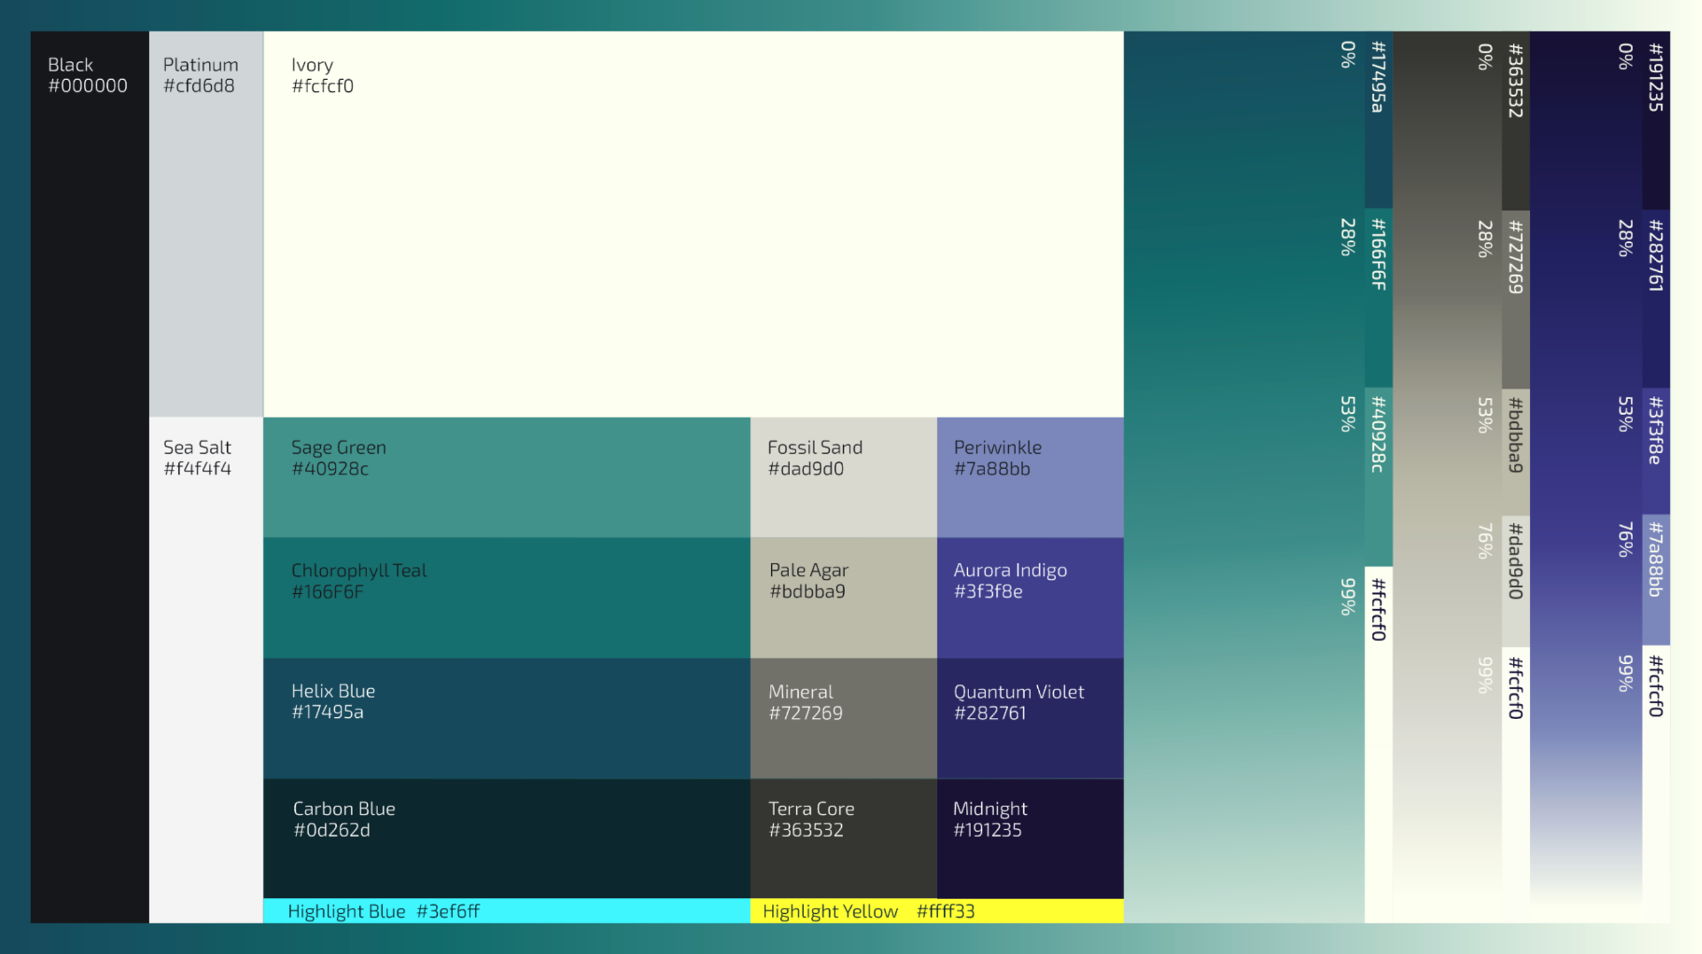Image resolution: width=1702 pixels, height=954 pixels.
Task: Click the teal gradient stop #17495a
Action: pyautogui.click(x=1378, y=121)
